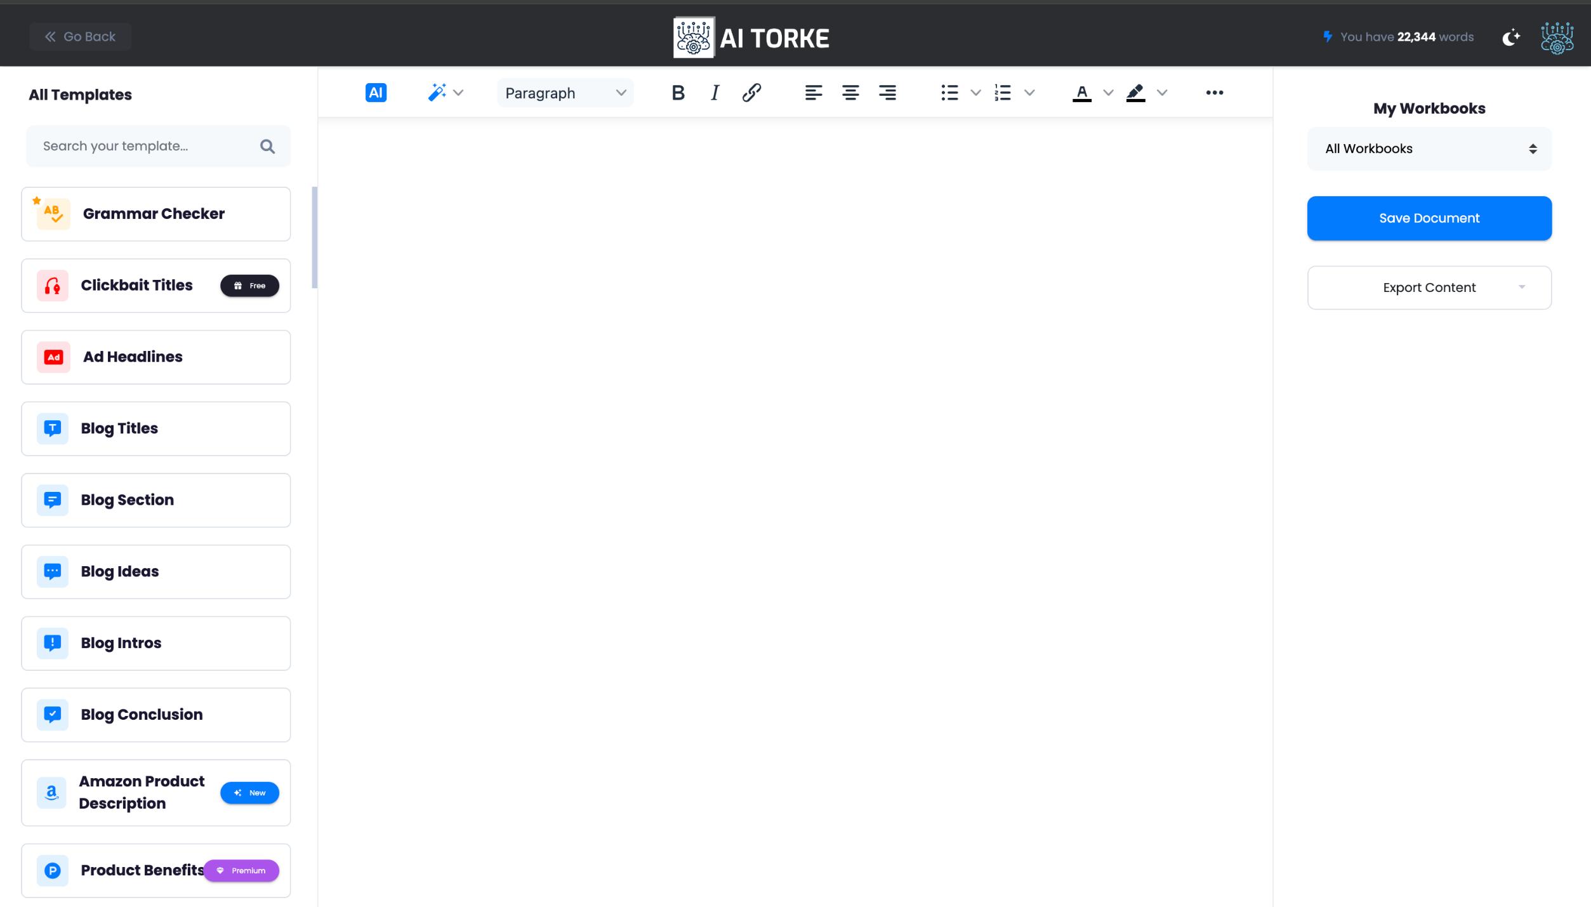Align the text to the right
This screenshot has width=1591, height=907.
pos(887,93)
